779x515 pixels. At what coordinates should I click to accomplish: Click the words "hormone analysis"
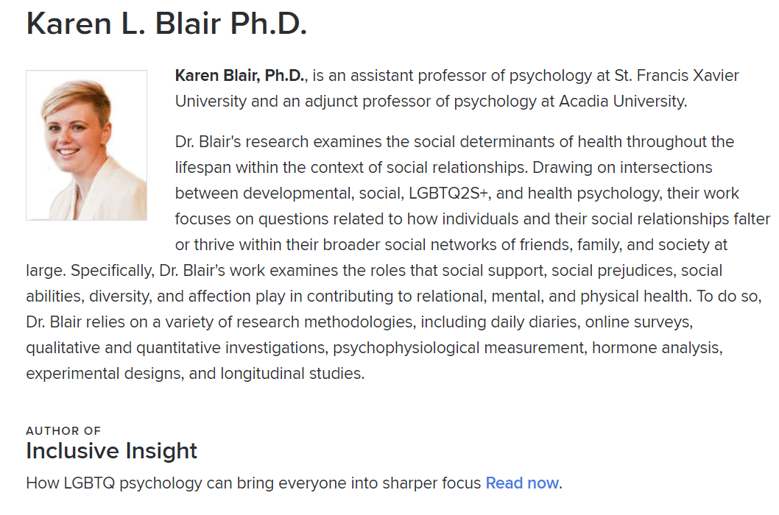click(655, 348)
